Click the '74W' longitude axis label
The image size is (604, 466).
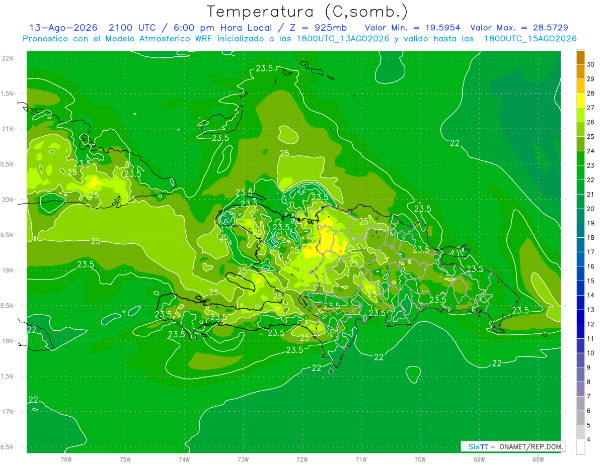pyautogui.click(x=184, y=459)
